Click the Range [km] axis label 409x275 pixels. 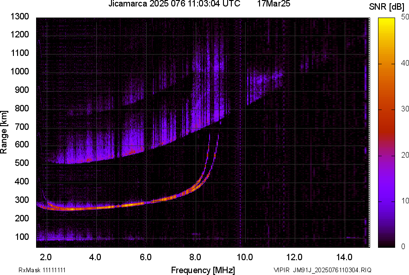4,132
